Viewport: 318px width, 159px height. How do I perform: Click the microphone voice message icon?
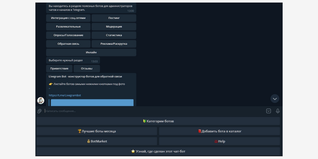click(278, 111)
